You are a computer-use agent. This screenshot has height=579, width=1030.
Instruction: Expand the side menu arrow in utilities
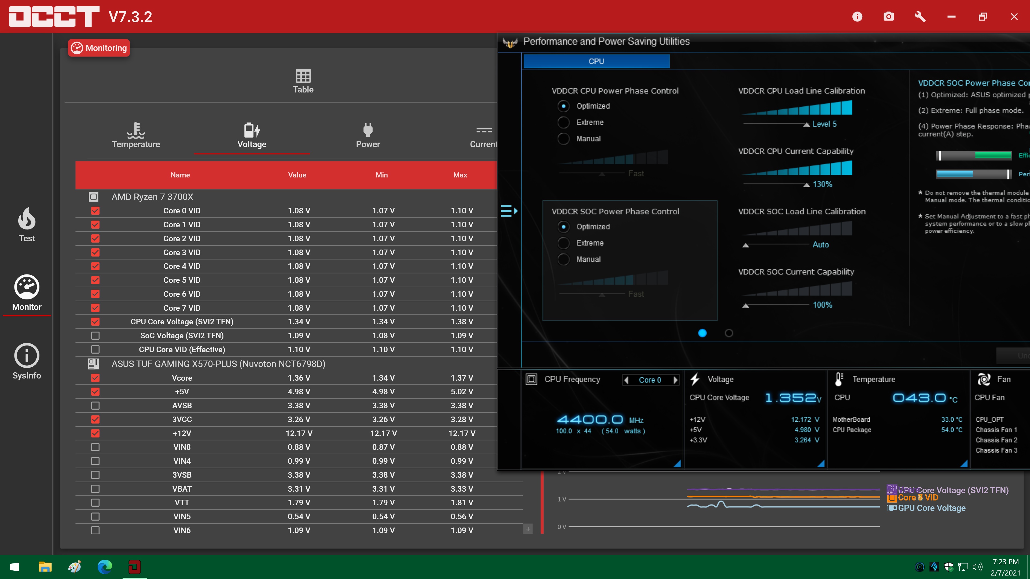click(x=509, y=211)
